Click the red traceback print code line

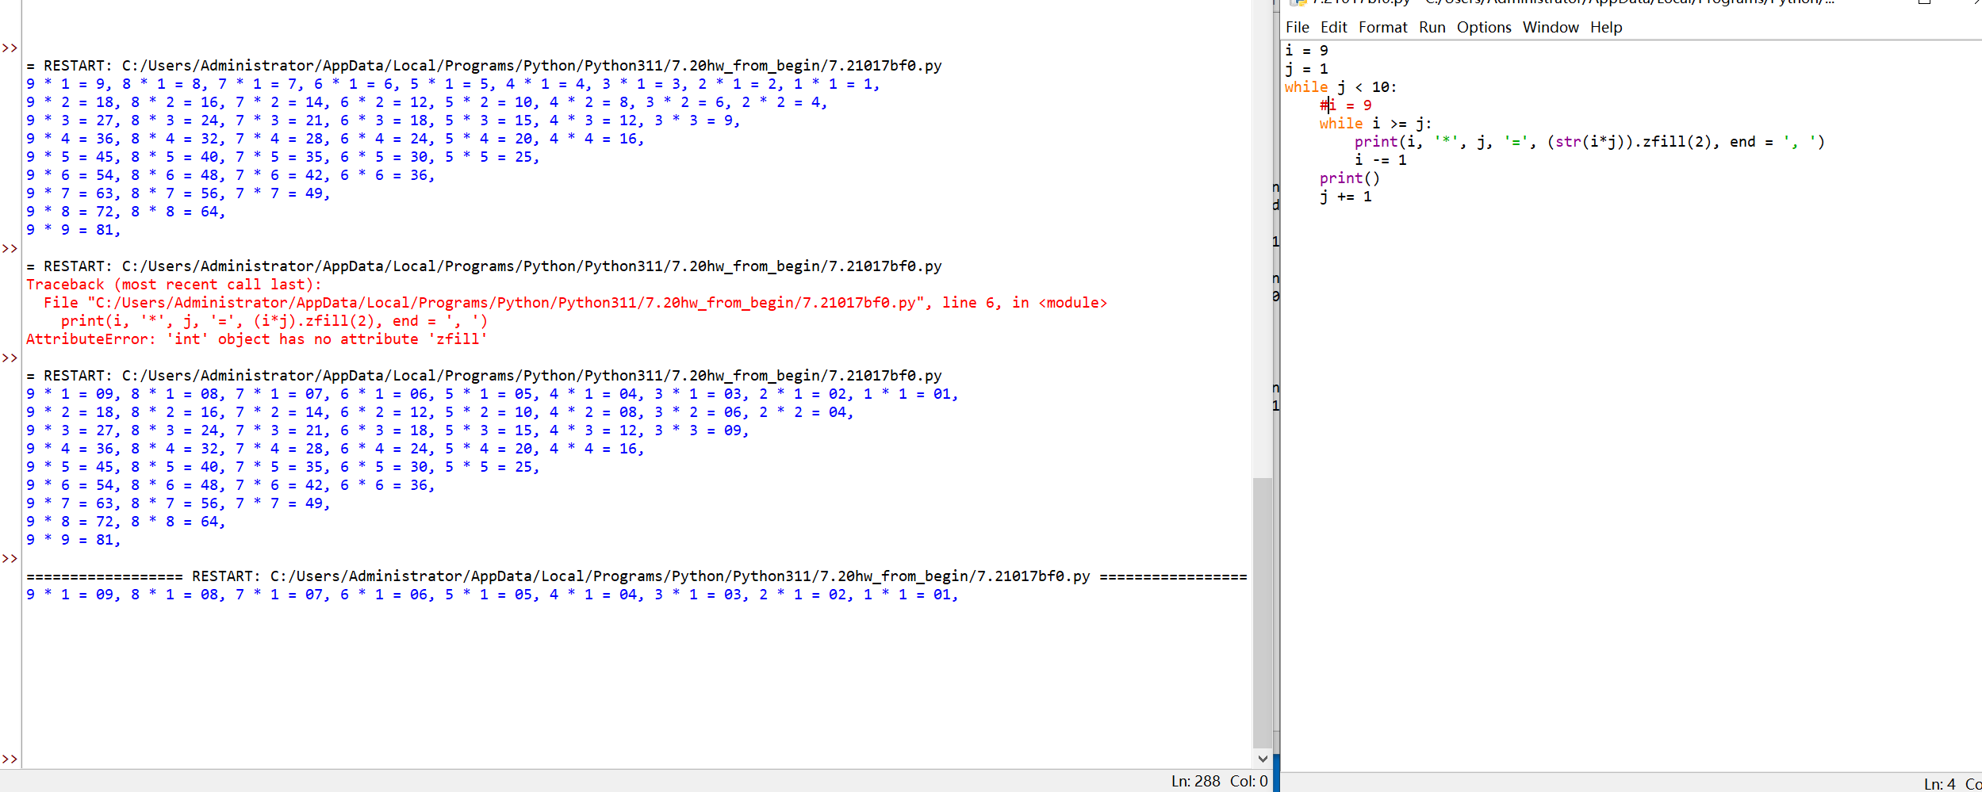click(x=274, y=321)
